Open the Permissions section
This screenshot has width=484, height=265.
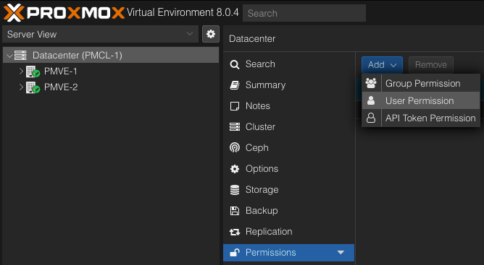click(x=288, y=253)
